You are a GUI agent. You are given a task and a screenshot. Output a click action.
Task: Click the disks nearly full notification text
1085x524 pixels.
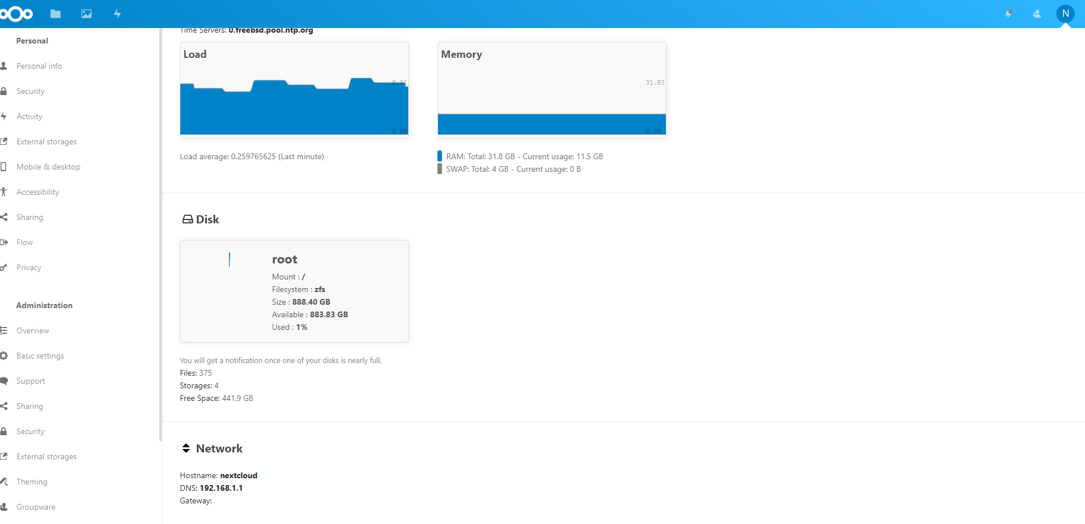coord(281,360)
